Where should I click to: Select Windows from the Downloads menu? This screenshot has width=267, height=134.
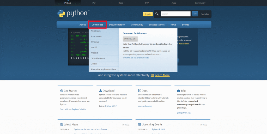click(x=95, y=42)
